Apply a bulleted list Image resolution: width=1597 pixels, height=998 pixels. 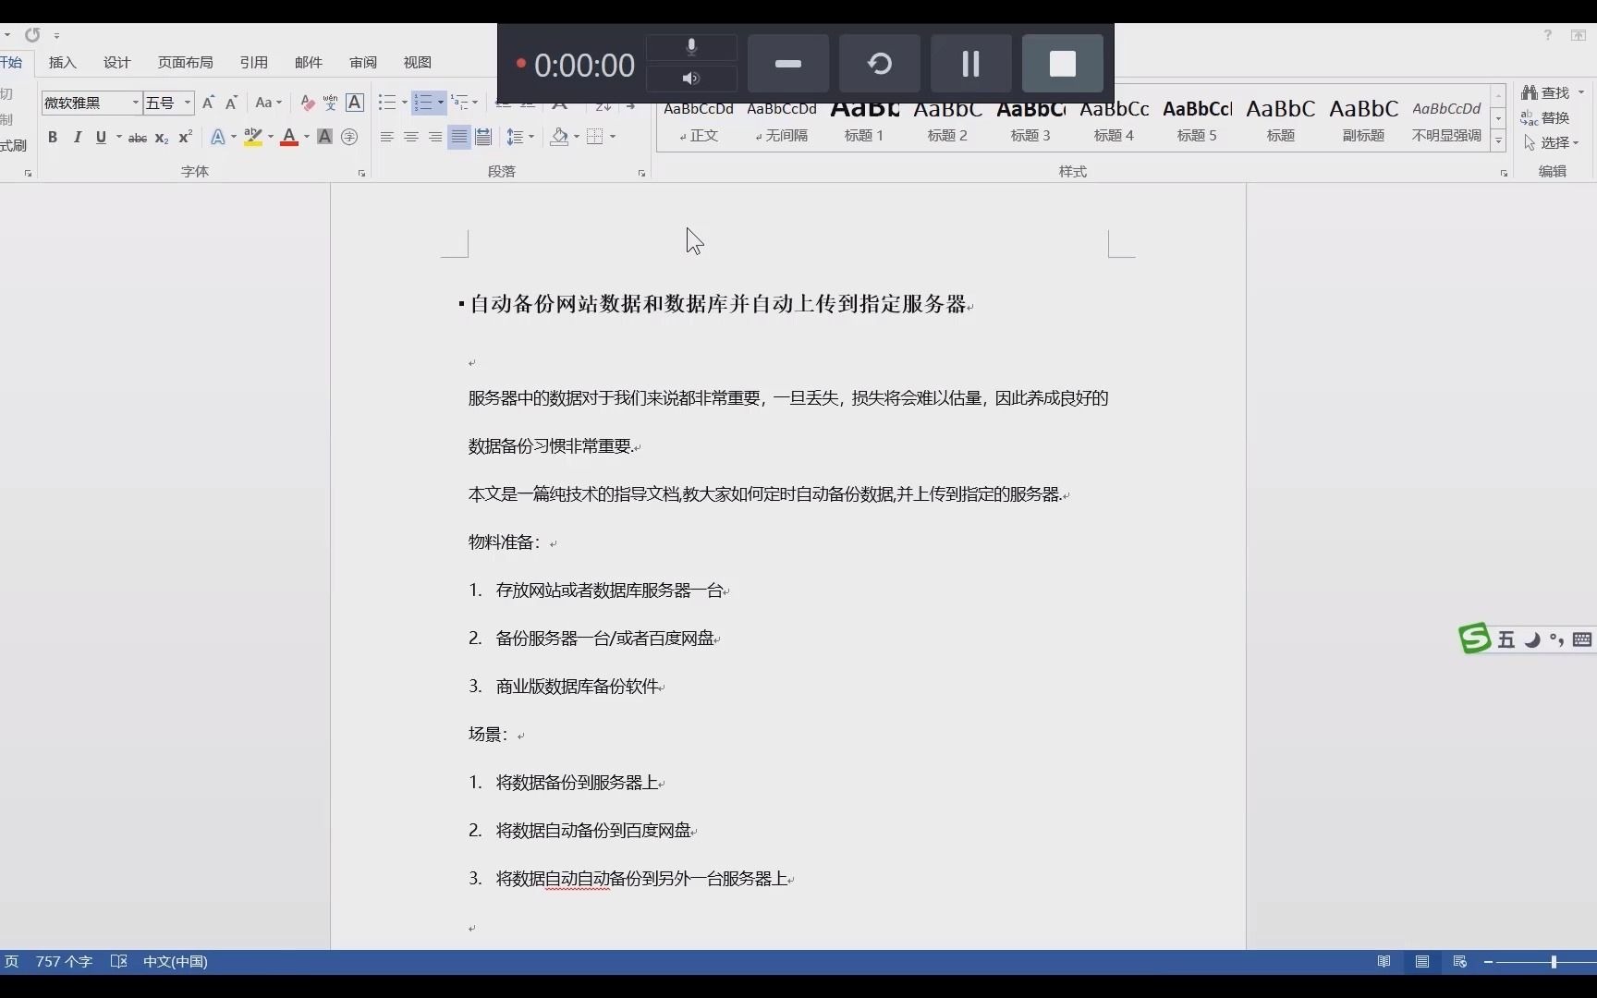tap(387, 103)
